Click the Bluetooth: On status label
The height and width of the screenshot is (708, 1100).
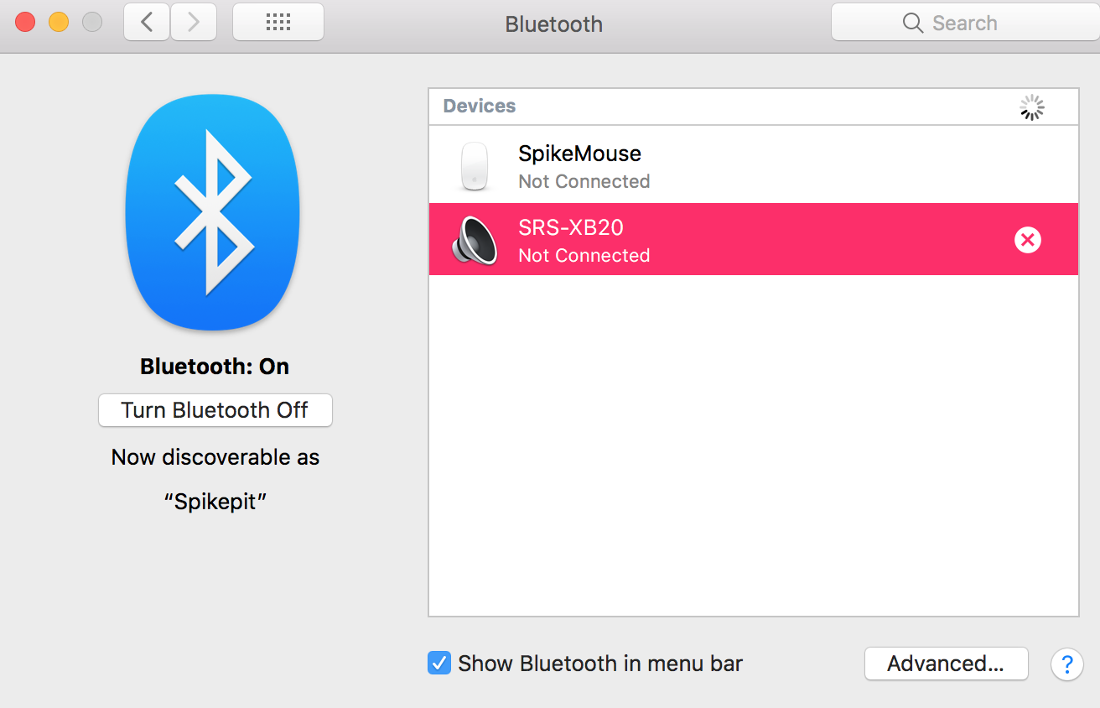(x=215, y=367)
